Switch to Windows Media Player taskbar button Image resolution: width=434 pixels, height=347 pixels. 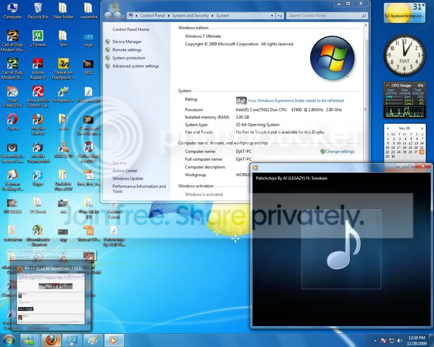114,340
